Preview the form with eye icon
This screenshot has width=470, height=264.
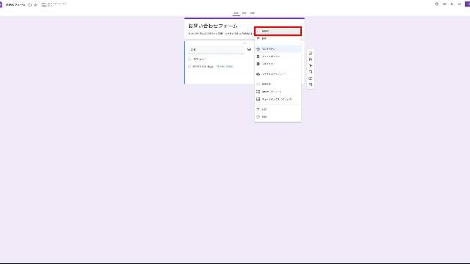pyautogui.click(x=444, y=4)
